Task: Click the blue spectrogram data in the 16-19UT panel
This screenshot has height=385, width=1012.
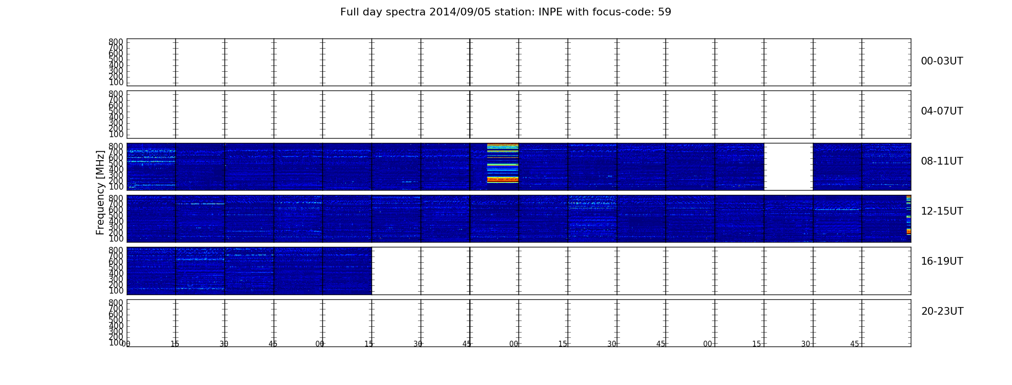Action: 249,270
